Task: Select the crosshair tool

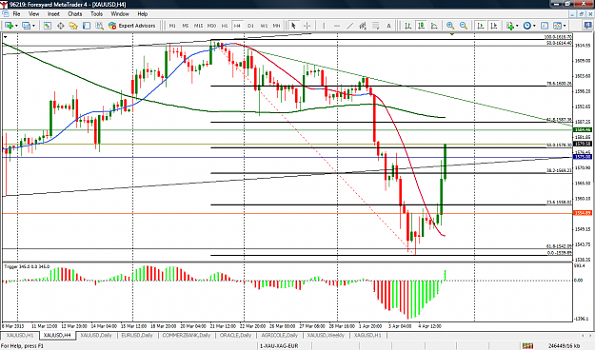Action: 307,26
